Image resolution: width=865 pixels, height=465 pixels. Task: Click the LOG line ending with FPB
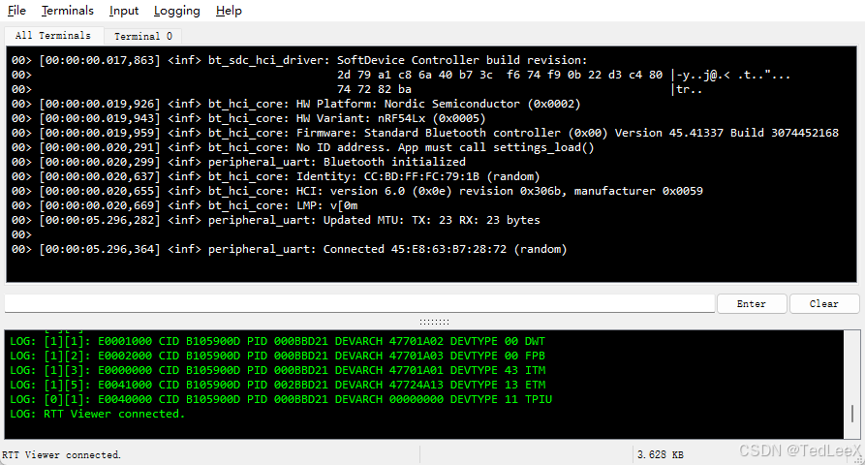277,356
